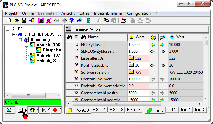This screenshot has width=213, height=124.
Task: Collapse the Steuerung tree node
Action: click(20, 40)
